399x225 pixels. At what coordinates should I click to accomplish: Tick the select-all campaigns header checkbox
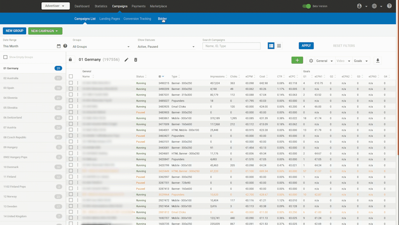[71, 76]
